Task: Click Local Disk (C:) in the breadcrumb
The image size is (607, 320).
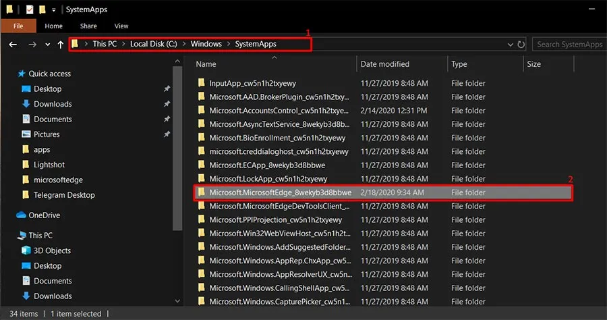Action: point(153,44)
